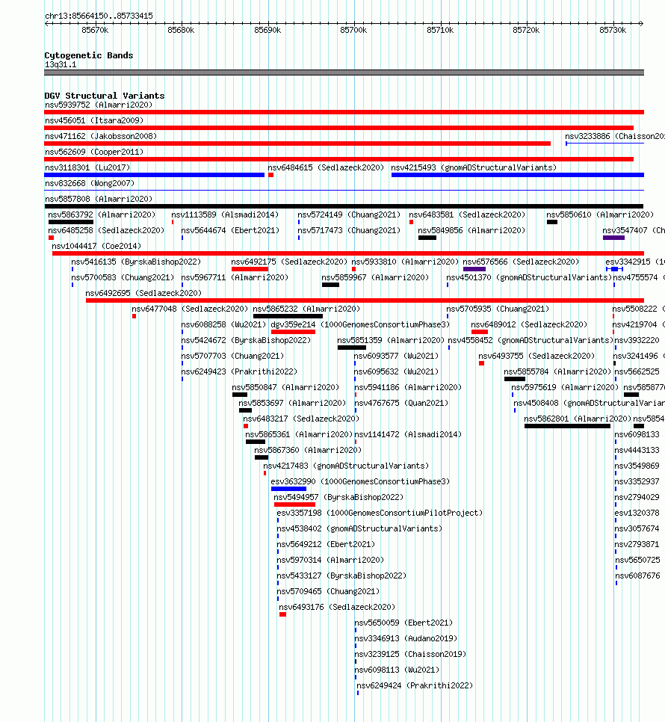Open the nsv471162 (Jakobsson2008) variant label
Viewport: 665px width, 722px height.
[101, 136]
